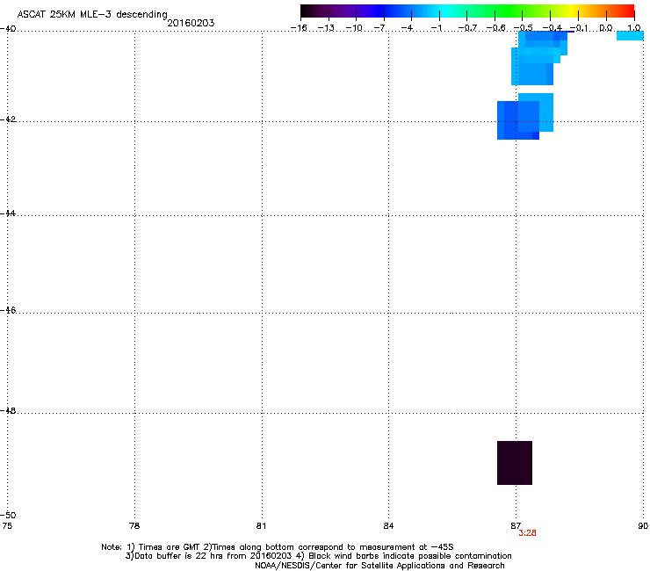Click the color bar label -1

[x=437, y=28]
